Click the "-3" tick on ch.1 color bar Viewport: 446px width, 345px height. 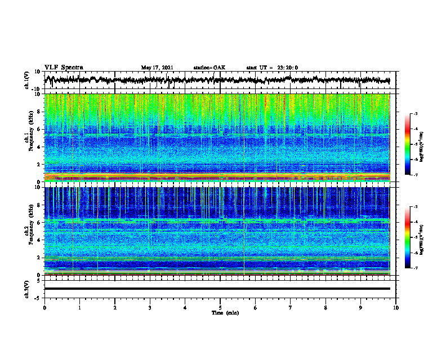tap(416, 113)
